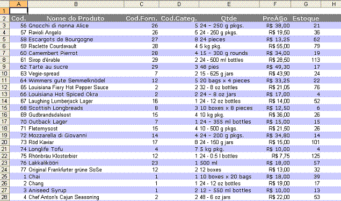Click empty cell A1
The image size is (341, 201).
[x=18, y=11]
